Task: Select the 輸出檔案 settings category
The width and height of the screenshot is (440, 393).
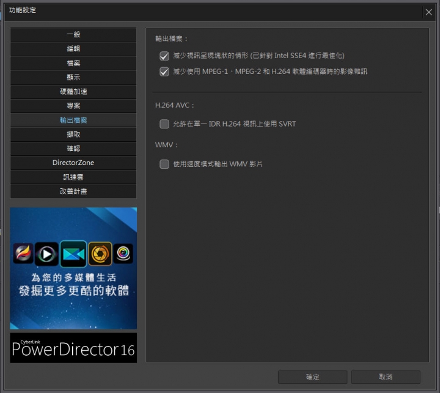Action: tap(73, 120)
